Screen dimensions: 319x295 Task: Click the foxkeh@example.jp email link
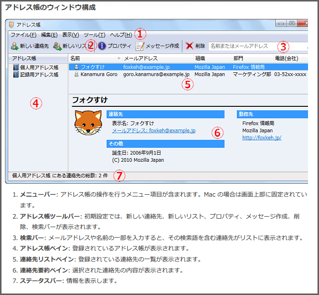click(154, 130)
